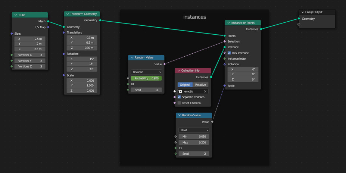346x173 pixels.
Task: Click the Instances output socket on Instance on Points
Action: tap(261, 29)
